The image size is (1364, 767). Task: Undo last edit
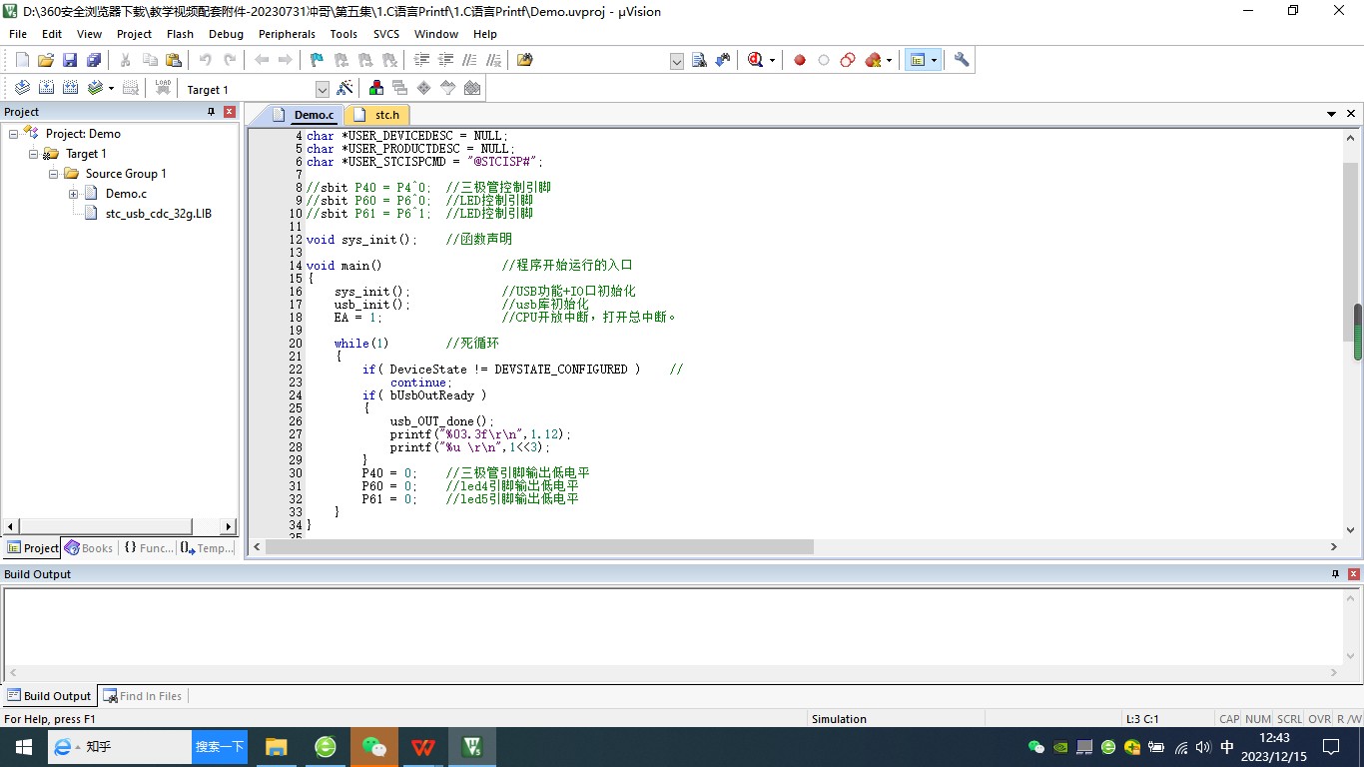[206, 60]
